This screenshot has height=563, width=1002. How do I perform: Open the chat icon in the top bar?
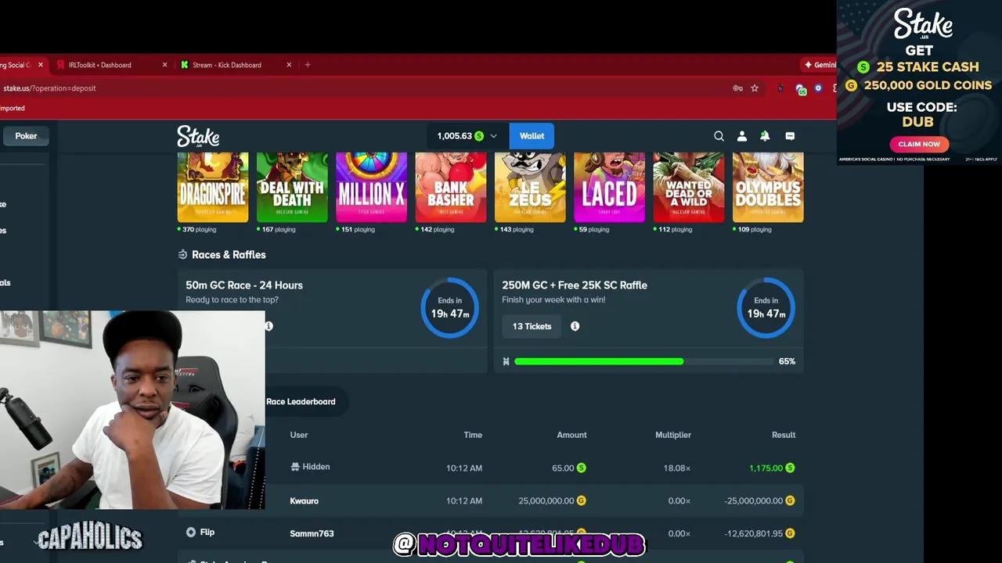click(790, 136)
